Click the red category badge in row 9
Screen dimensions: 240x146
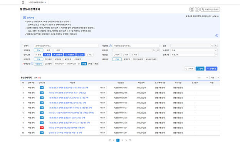point(42,128)
